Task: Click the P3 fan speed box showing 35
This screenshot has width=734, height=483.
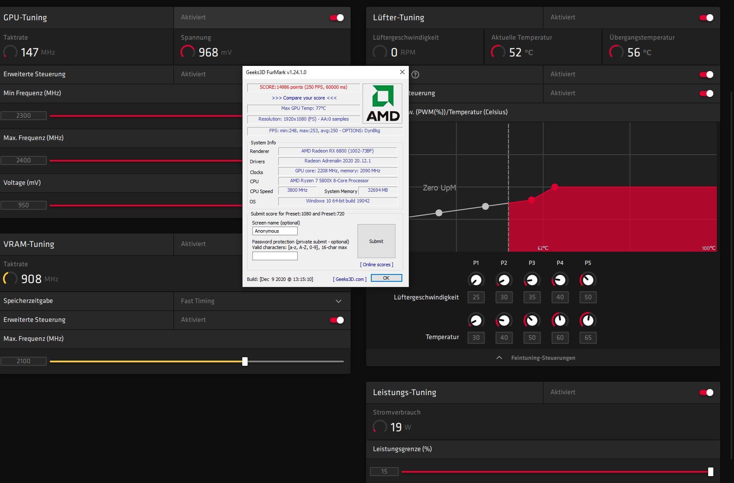Action: (532, 297)
